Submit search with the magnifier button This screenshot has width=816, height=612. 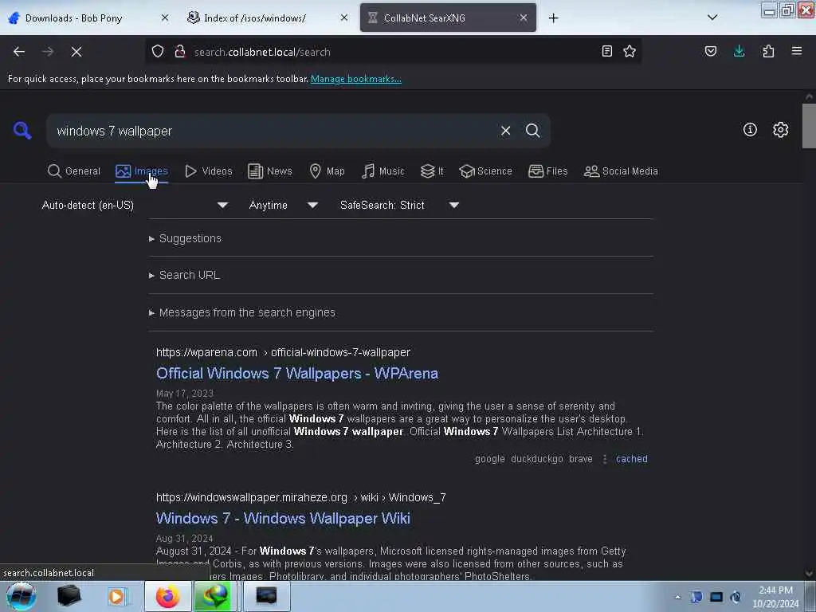point(532,131)
